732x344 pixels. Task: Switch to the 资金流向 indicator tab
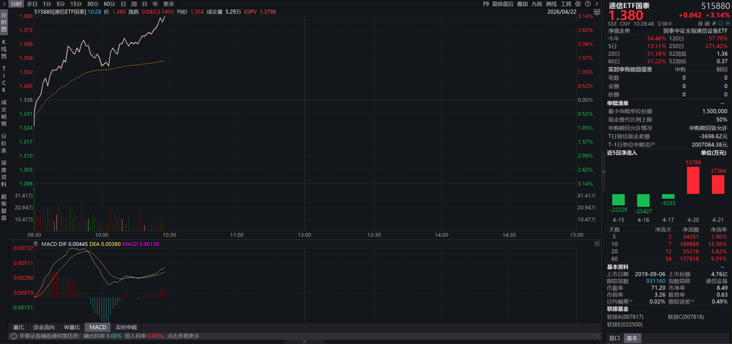coord(43,327)
